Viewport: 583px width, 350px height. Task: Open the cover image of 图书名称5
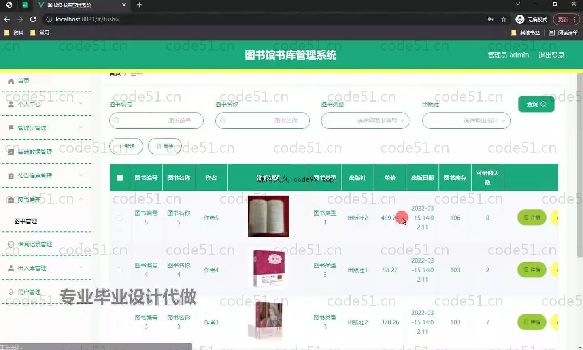tap(268, 216)
